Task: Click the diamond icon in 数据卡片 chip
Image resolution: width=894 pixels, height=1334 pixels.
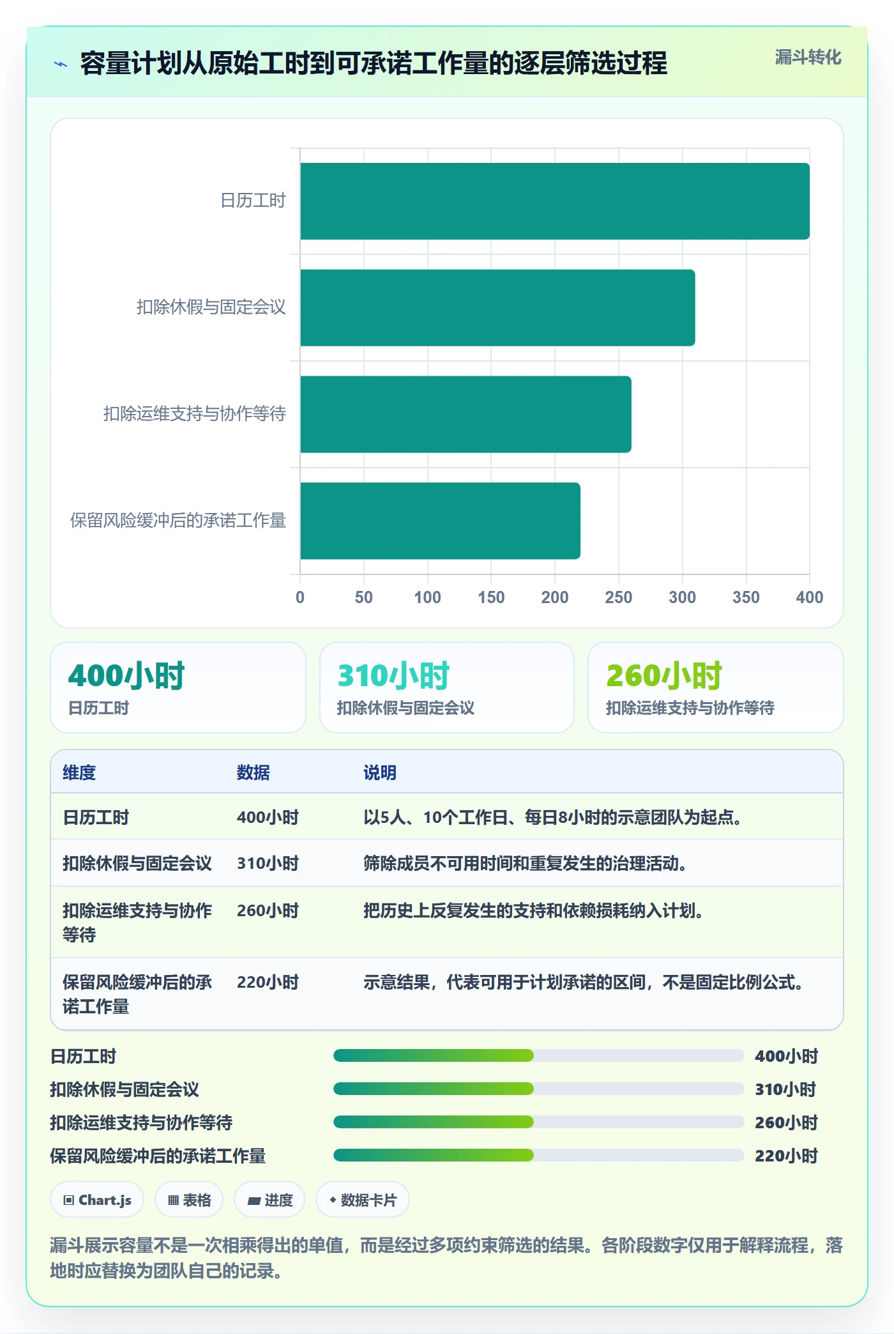Action: pos(333,1200)
